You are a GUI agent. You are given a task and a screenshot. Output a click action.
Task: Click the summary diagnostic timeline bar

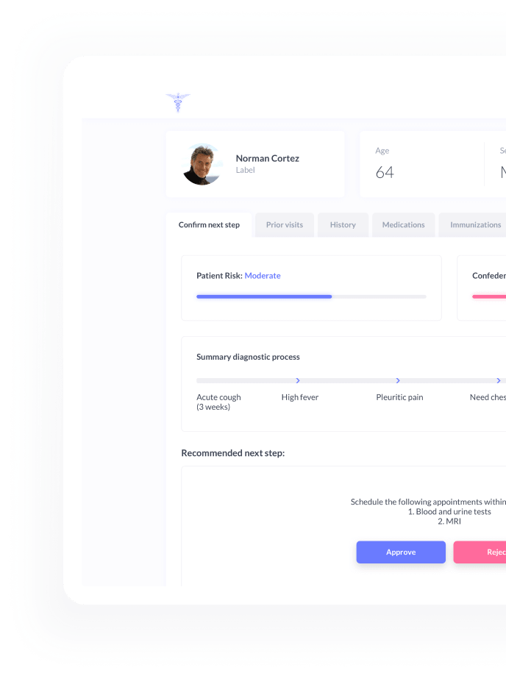[352, 381]
